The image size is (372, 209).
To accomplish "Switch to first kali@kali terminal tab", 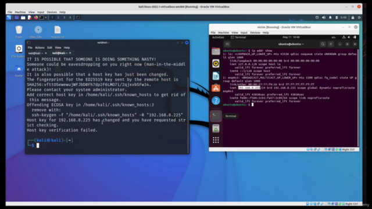I will (35, 53).
